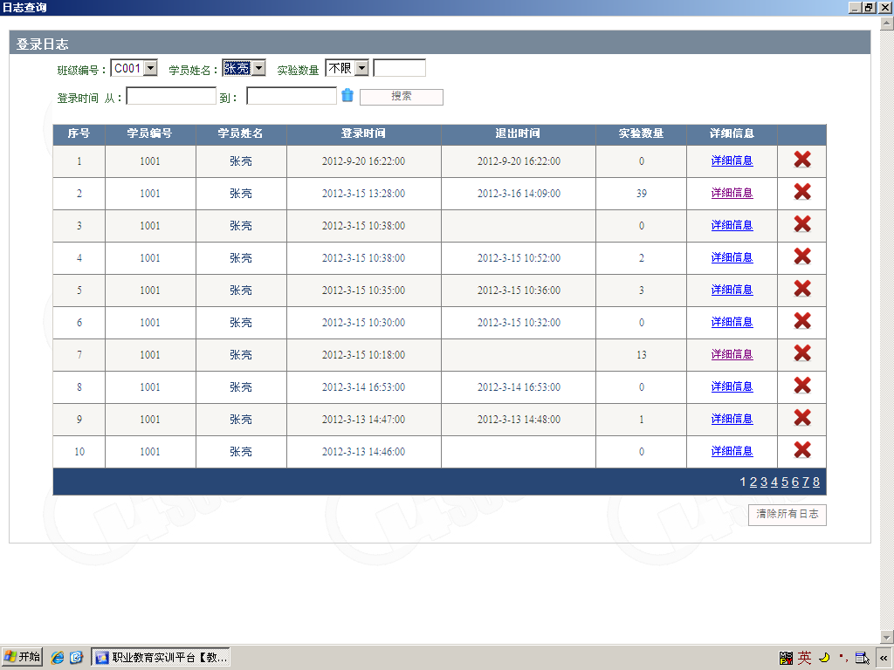Screen dimensions: 894x670
Task: Click the keyboard layout tray icon
Action: pyautogui.click(x=787, y=658)
